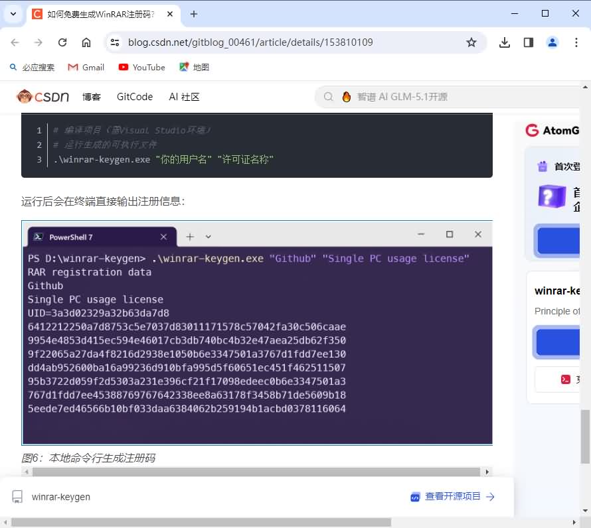The image size is (591, 528).
Task: Select the 博客 navigation item
Action: click(92, 97)
